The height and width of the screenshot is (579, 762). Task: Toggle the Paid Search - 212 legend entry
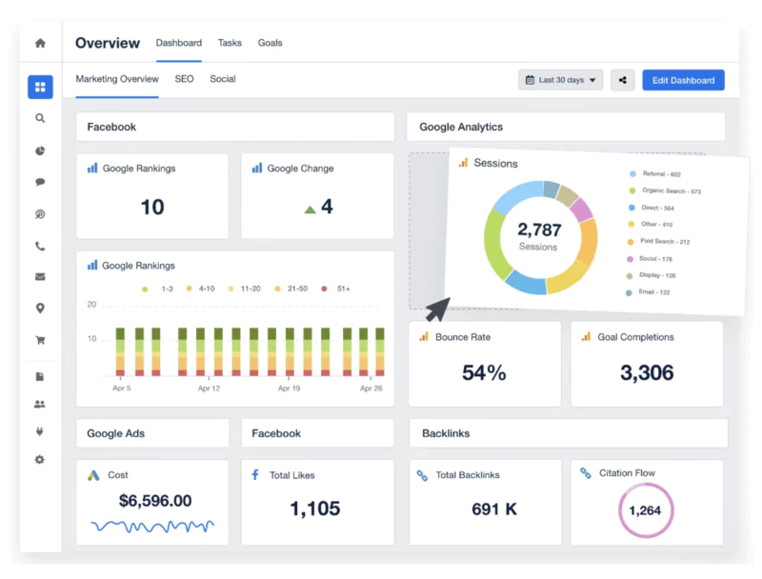[x=659, y=242]
